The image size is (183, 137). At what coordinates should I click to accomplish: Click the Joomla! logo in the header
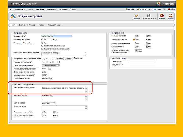point(165,4)
